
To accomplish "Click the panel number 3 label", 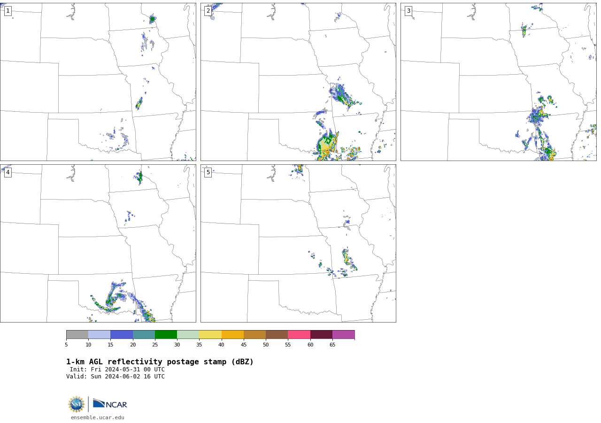I will coord(408,11).
